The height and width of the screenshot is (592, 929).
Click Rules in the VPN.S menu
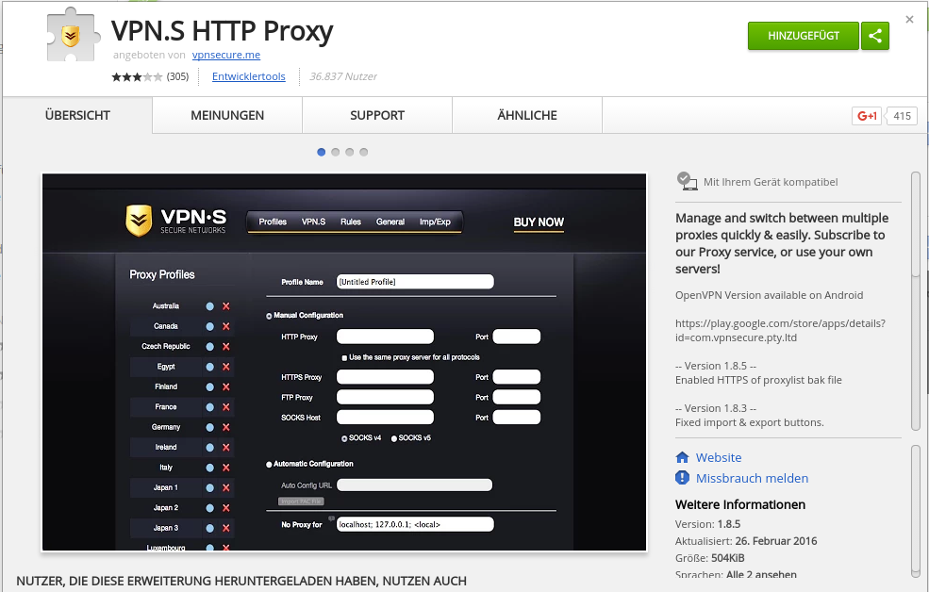tap(351, 222)
